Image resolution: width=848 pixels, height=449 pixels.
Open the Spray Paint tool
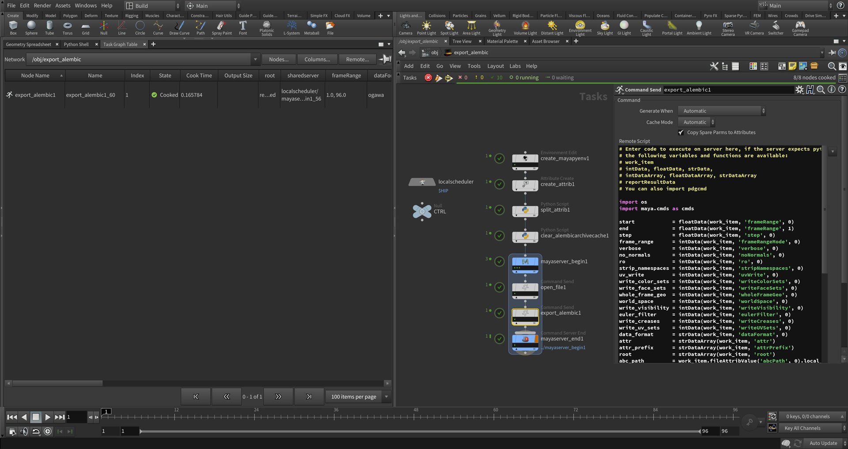tap(222, 27)
